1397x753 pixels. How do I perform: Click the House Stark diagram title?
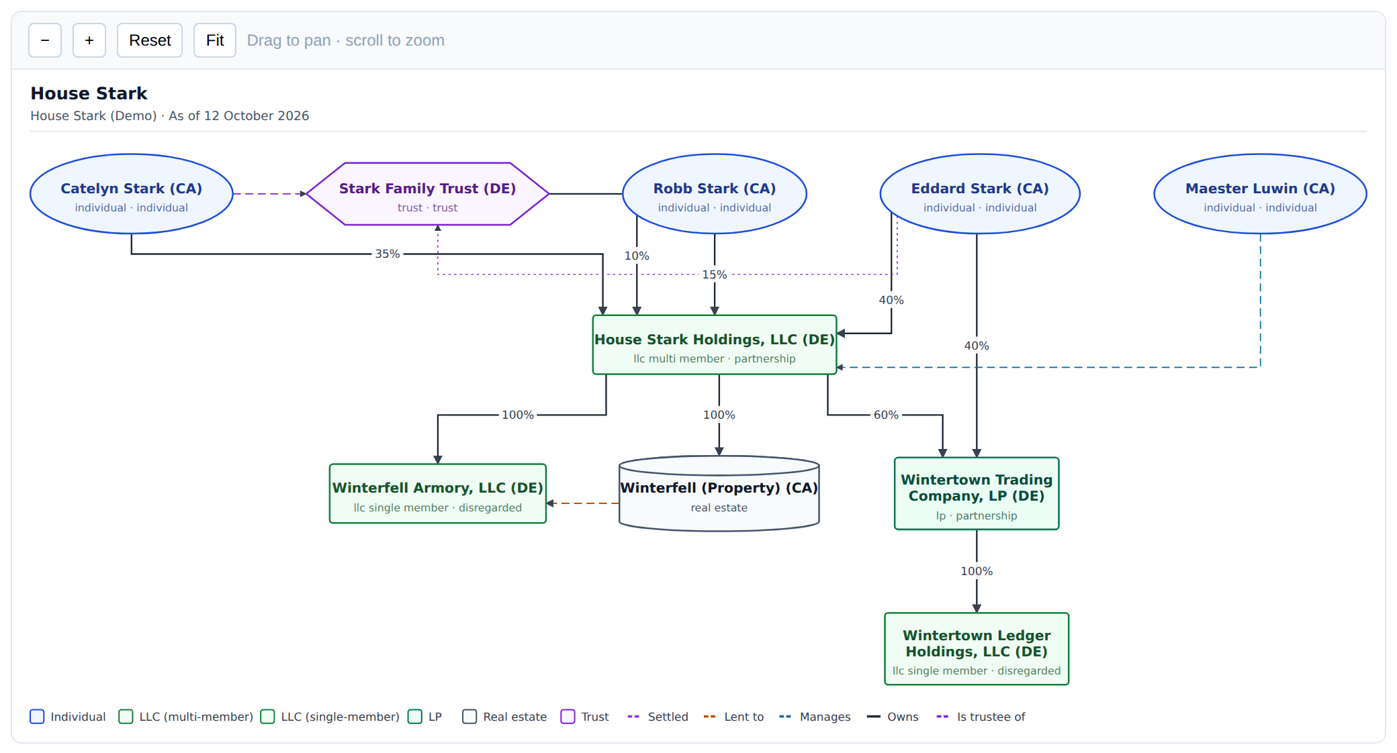click(89, 93)
